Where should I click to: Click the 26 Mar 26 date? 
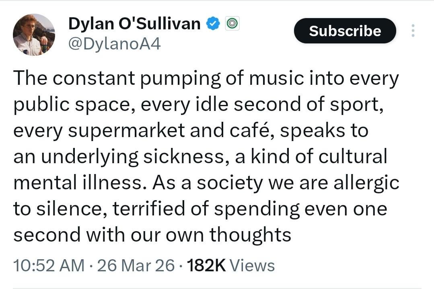click(136, 266)
